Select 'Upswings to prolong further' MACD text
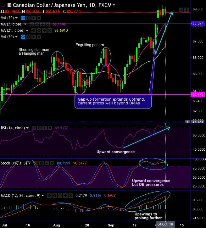Image resolution: width=206 pixels, height=228 pixels. (x=148, y=216)
